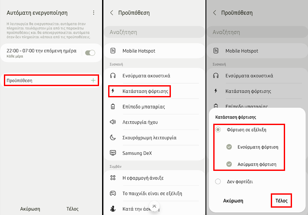This screenshot has height=215, width=308.
Task: Tap the headphones icon for Ενσύρματα ακουστικά
Action: pos(113,76)
